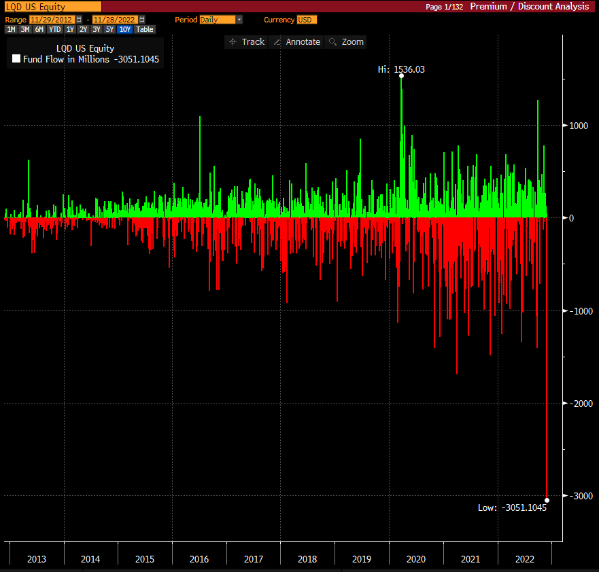This screenshot has width=599, height=572.
Task: Click the Low: -3051.1045 data marker
Action: pyautogui.click(x=547, y=499)
